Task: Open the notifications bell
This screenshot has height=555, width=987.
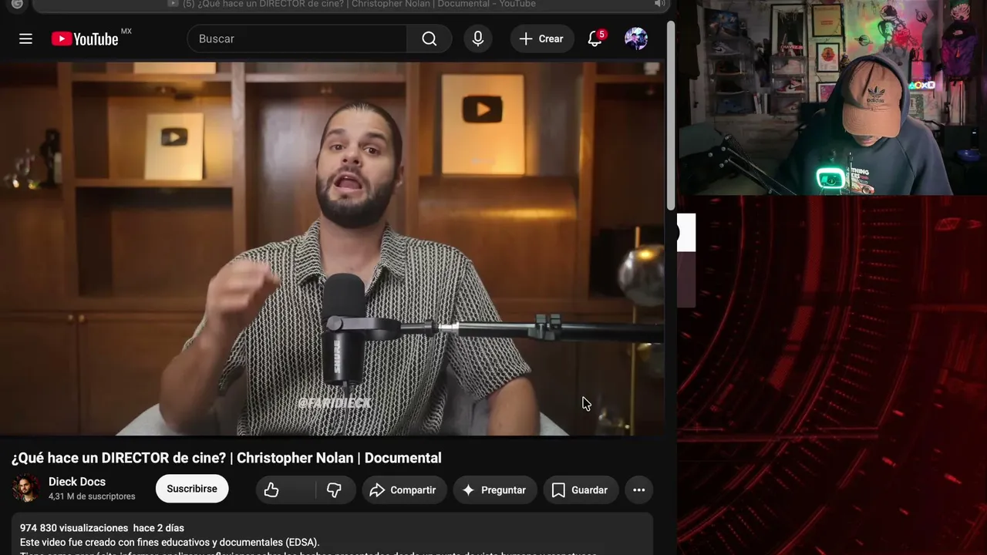Action: [x=595, y=39]
